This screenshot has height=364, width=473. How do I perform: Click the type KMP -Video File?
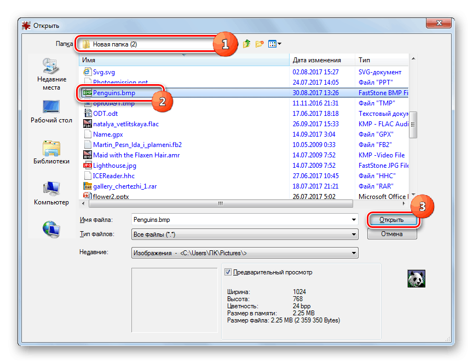[x=382, y=155]
